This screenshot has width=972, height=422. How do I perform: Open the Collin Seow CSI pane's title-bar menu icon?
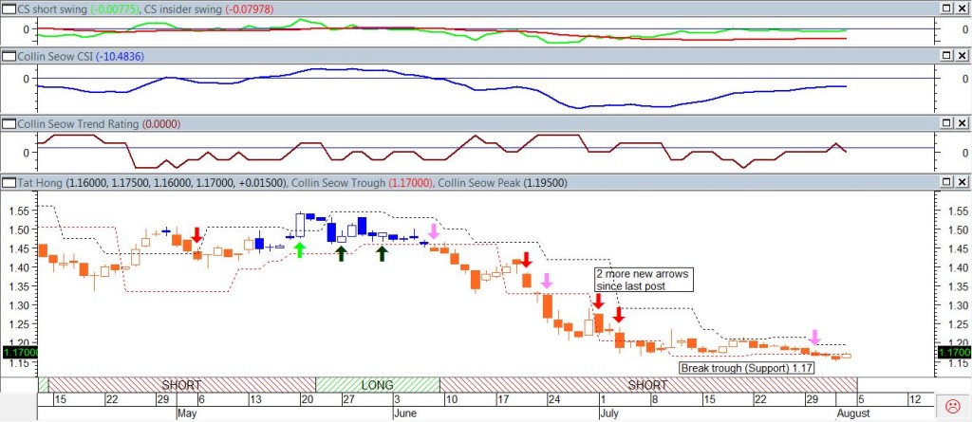pos(8,56)
